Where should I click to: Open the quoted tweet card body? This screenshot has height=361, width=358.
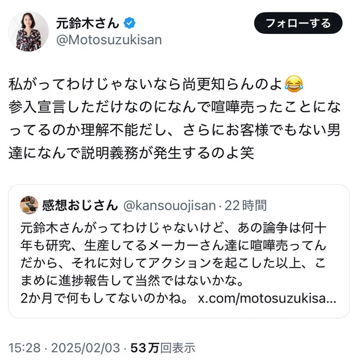(179, 251)
